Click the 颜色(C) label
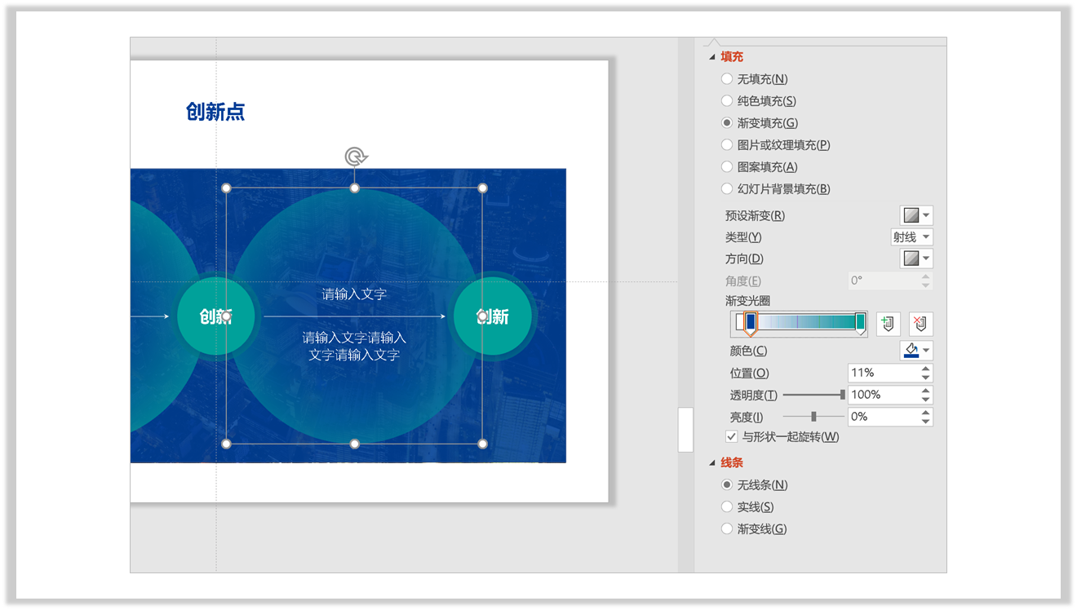 coord(748,351)
